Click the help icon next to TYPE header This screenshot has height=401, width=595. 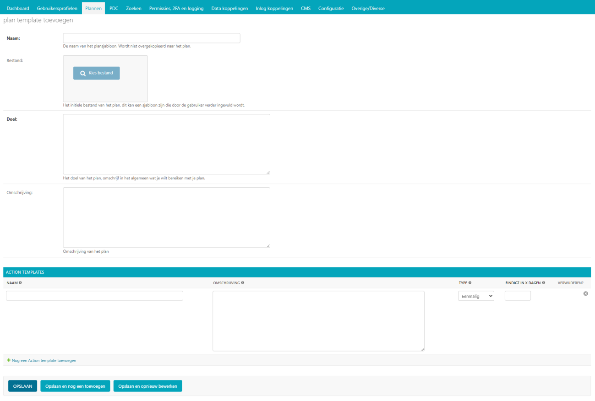coord(470,283)
